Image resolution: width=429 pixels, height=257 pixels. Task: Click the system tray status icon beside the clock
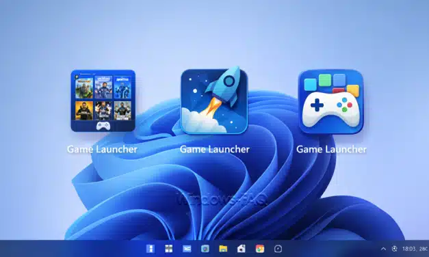coord(394,249)
